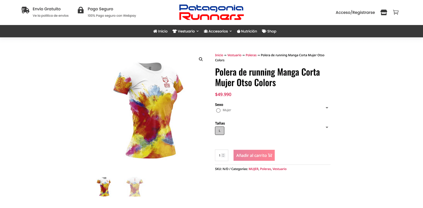Screen dimensions: 423x208
Task: Click the magnifier zoom icon on product image
Action: (x=201, y=59)
